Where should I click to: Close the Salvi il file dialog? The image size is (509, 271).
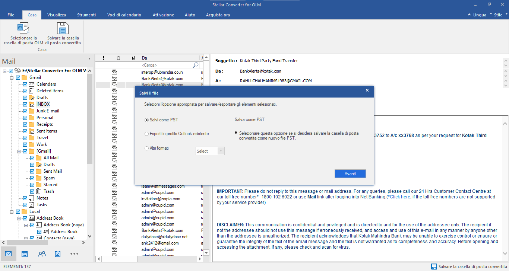tap(367, 90)
